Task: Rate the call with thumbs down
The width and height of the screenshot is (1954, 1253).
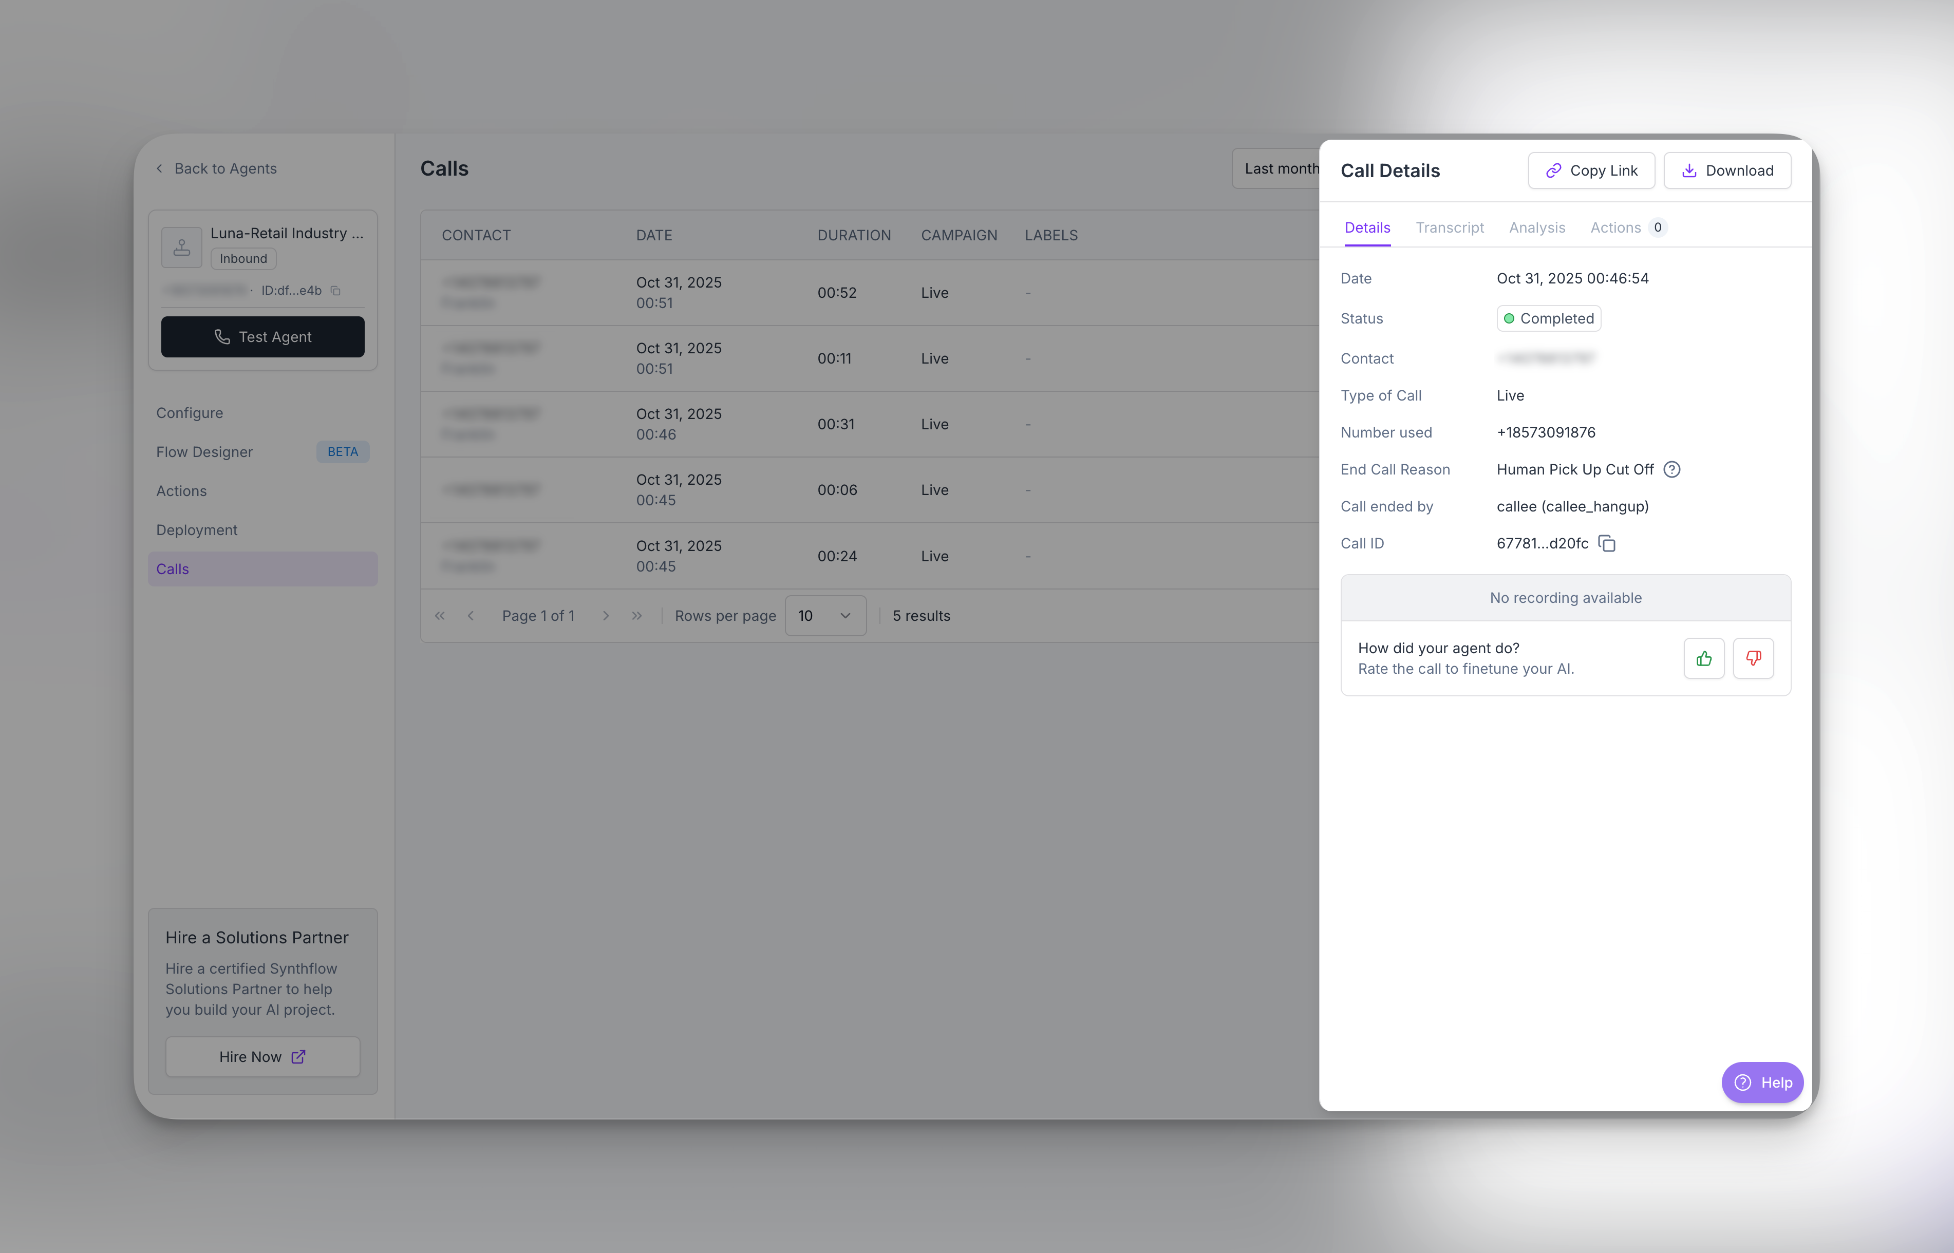Action: [x=1753, y=658]
